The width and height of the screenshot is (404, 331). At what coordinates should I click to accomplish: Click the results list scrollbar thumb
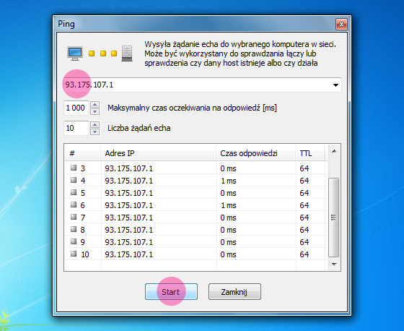point(333,218)
